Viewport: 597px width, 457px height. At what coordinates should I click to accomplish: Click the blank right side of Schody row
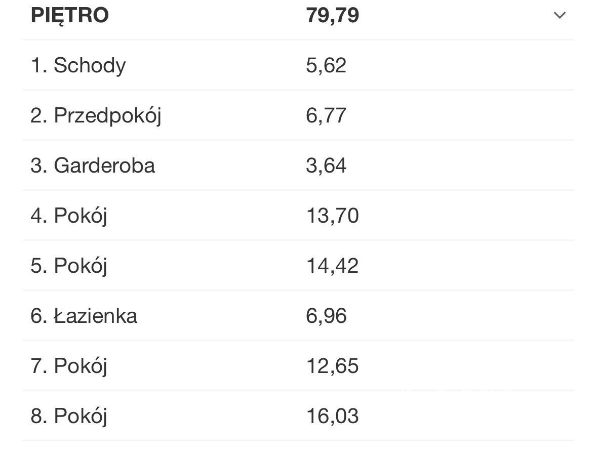click(481, 66)
